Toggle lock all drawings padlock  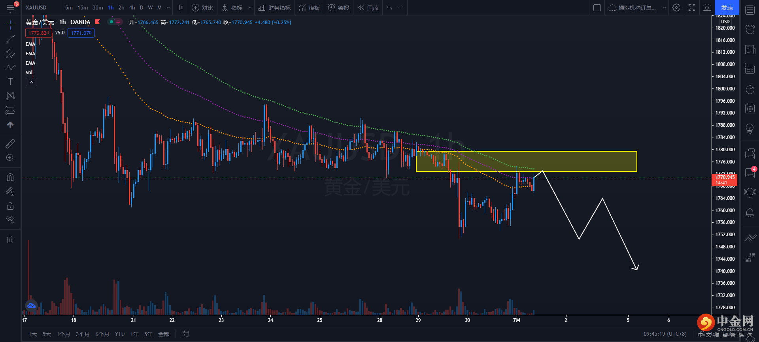[x=10, y=206]
